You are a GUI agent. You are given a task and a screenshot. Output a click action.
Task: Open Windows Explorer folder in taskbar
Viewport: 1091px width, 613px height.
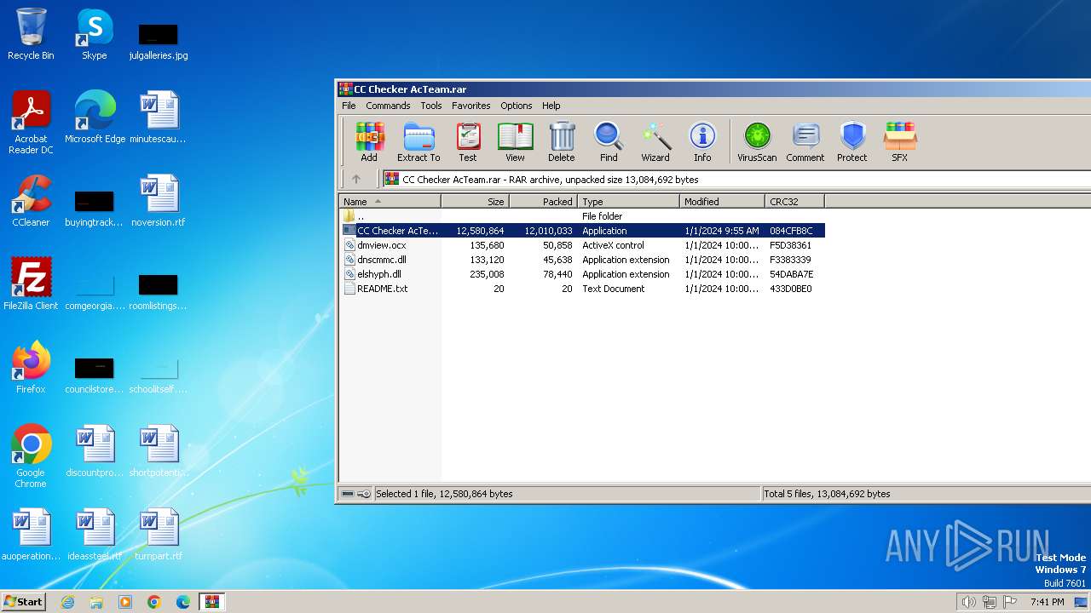[x=96, y=602]
